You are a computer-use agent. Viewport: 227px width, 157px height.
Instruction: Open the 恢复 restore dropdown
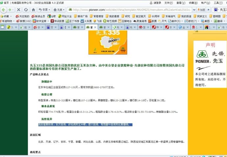pyautogui.click(x=44, y=10)
